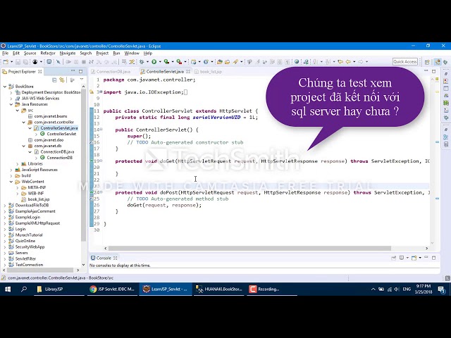Viewport: 451px width, 338px height.
Task: Click the editor horizontal scrollbar
Action: [x=249, y=248]
